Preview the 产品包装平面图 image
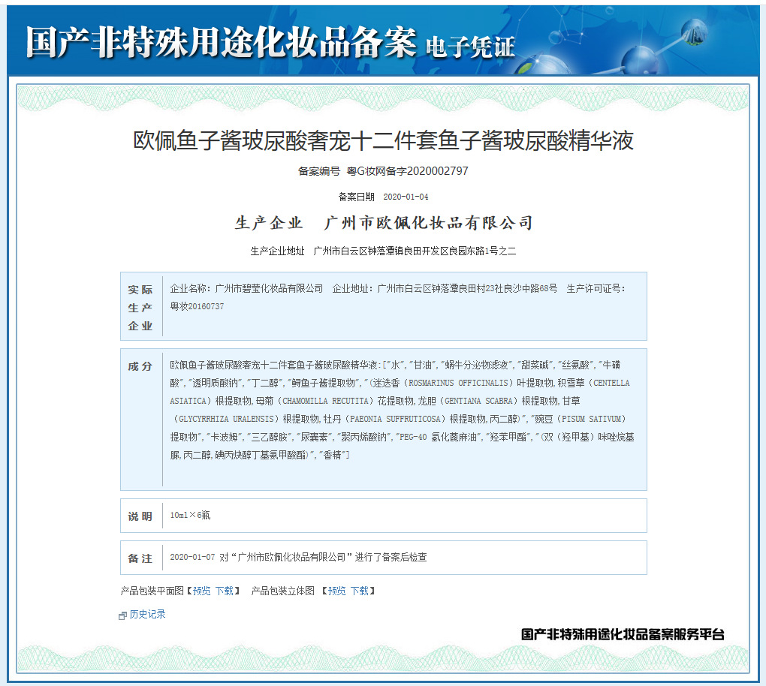Image resolution: width=766 pixels, height=686 pixels. (x=201, y=591)
